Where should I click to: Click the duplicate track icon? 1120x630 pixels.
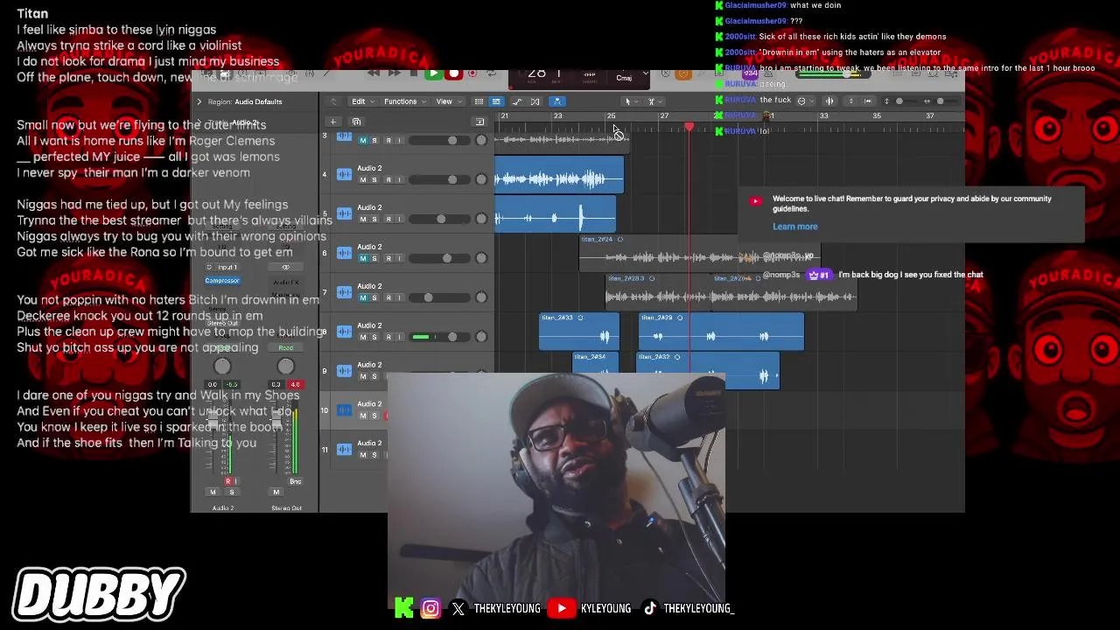[356, 122]
